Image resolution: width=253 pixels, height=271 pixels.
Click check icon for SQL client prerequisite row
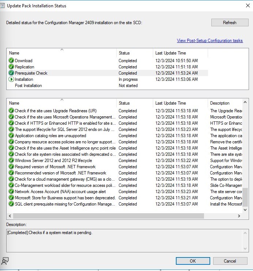[x=11, y=204]
